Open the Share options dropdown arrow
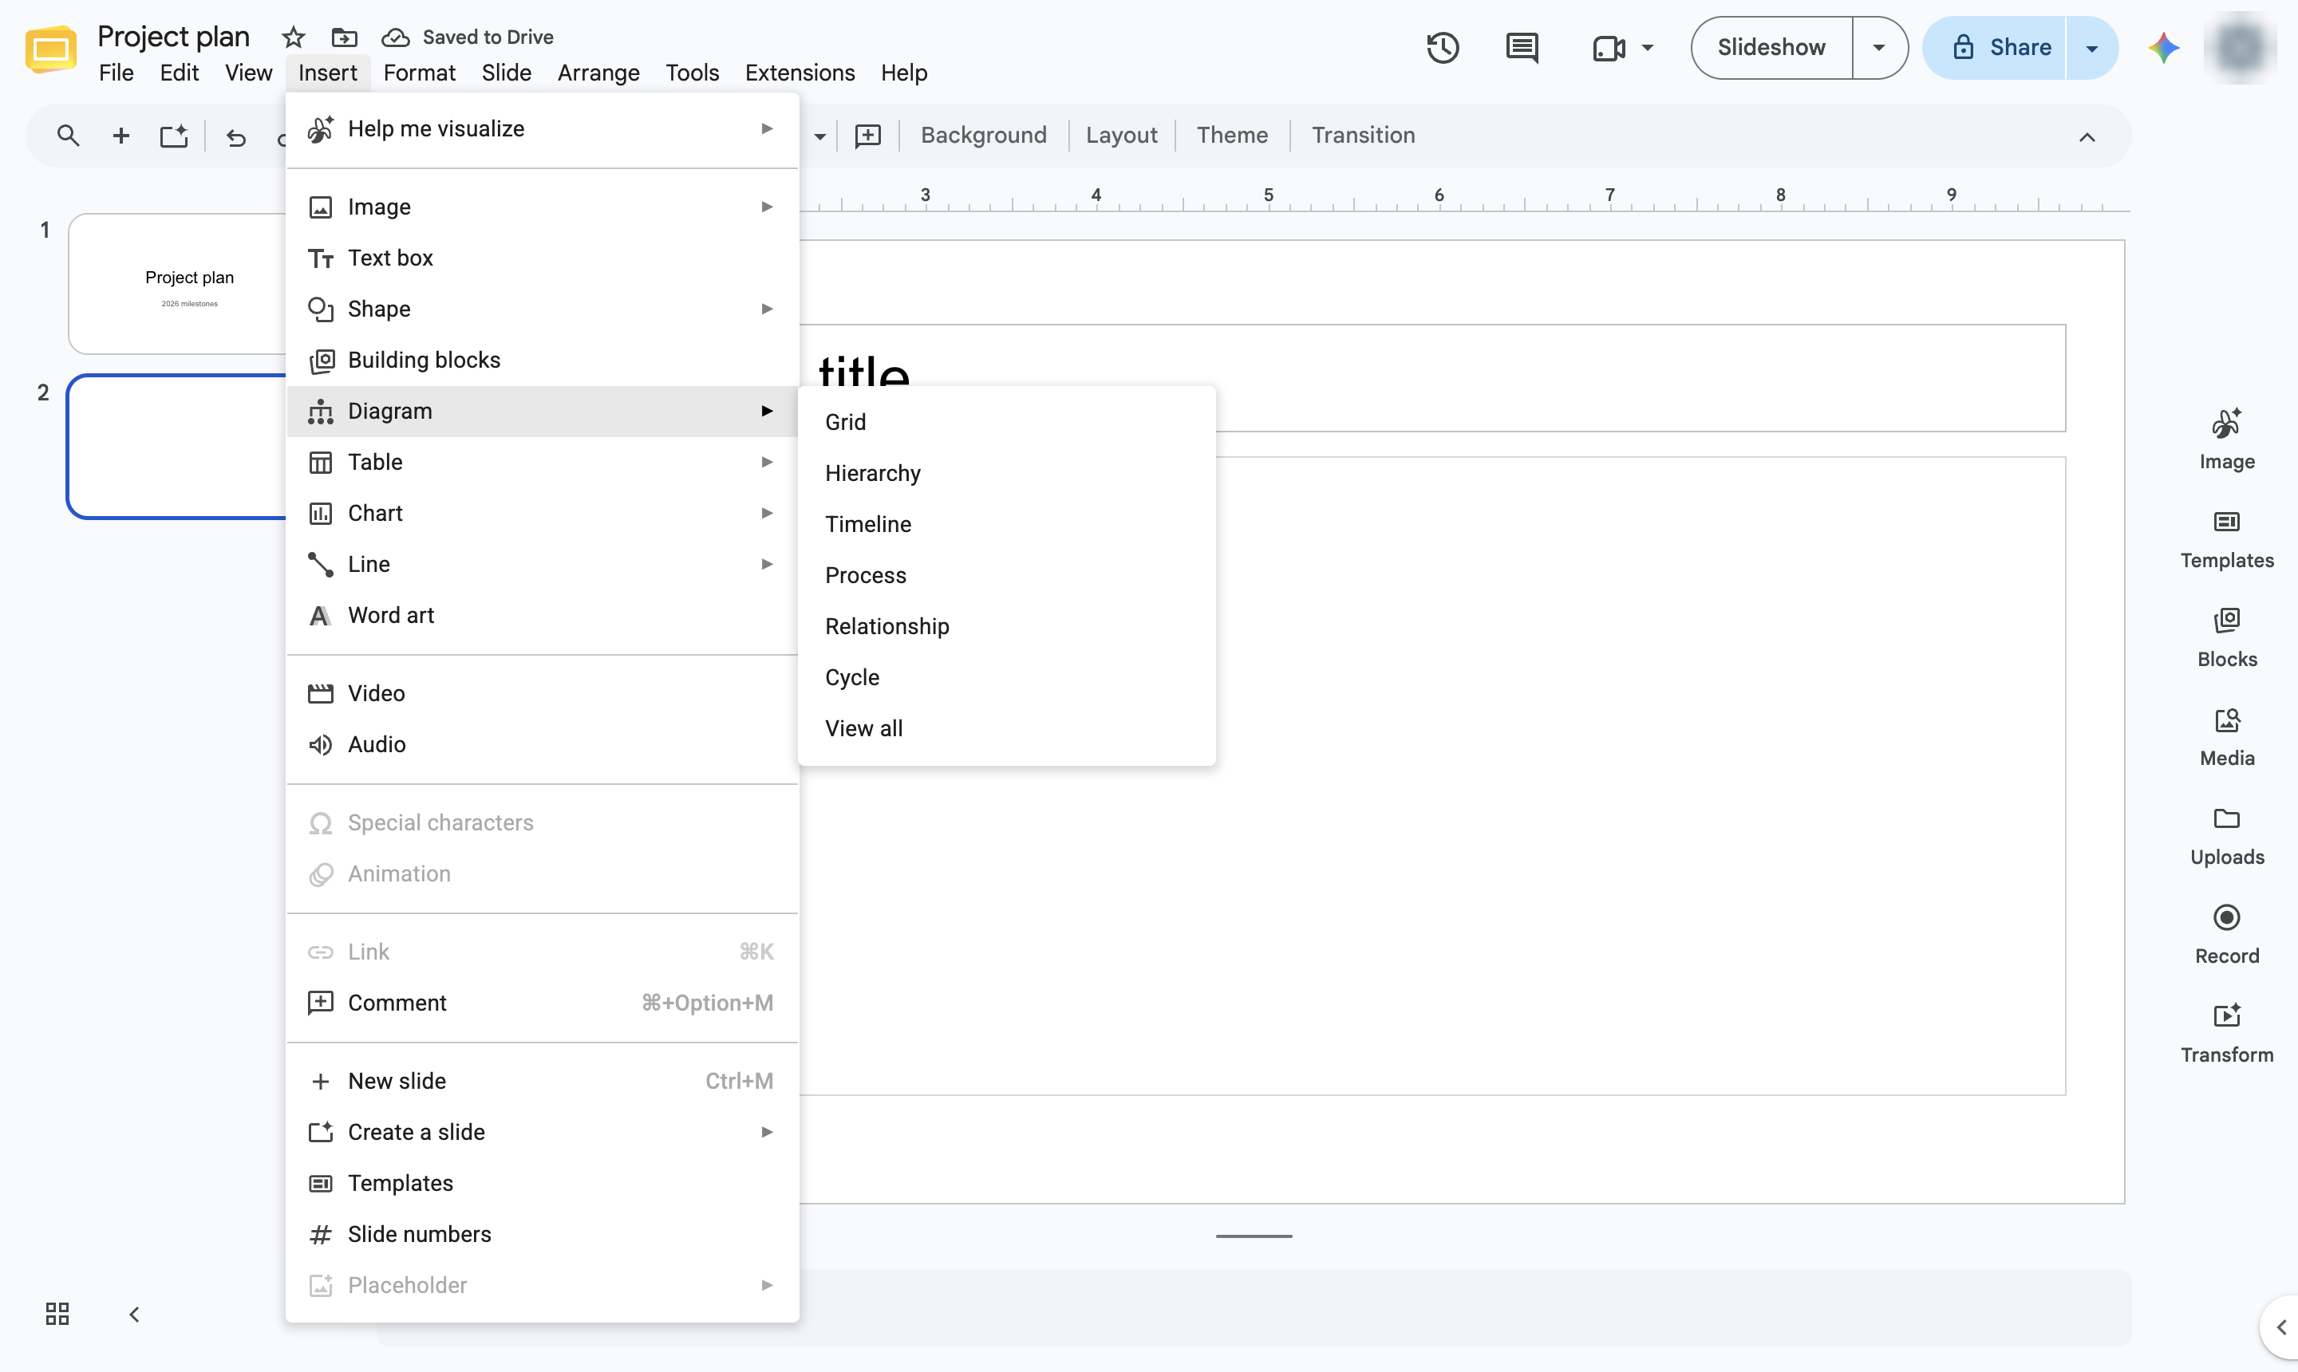Viewport: 2298px width, 1372px height. pyautogui.click(x=2091, y=47)
